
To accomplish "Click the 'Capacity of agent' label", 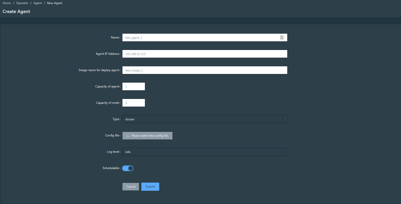I will (x=108, y=86).
